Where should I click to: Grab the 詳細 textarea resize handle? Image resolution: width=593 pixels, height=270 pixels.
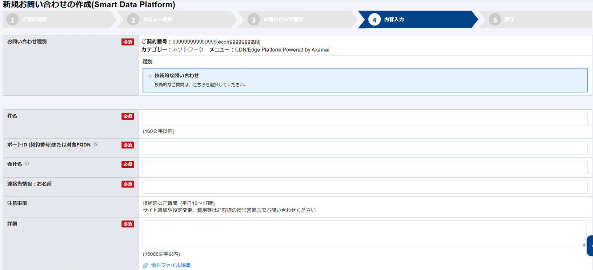(584, 245)
